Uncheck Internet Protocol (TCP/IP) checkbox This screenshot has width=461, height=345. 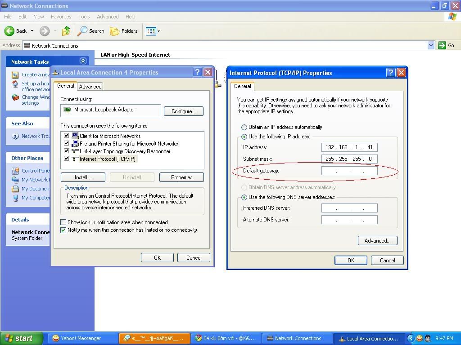67,159
